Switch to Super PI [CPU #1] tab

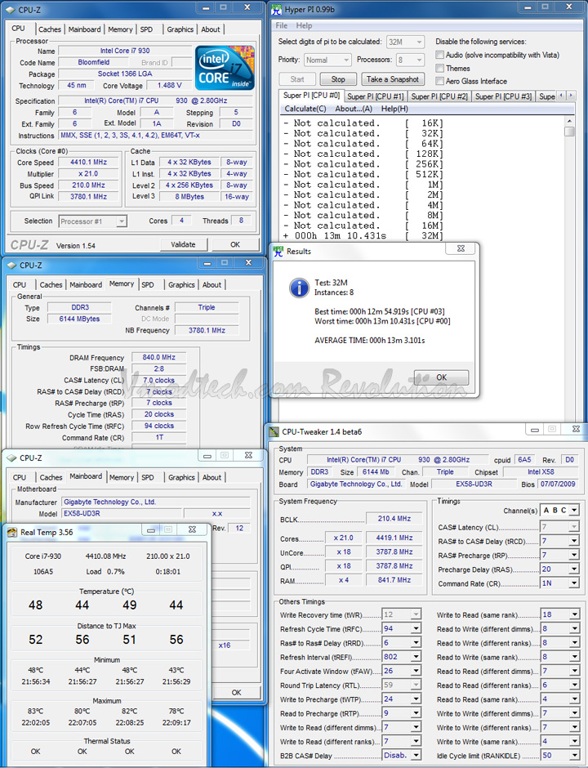pos(376,96)
